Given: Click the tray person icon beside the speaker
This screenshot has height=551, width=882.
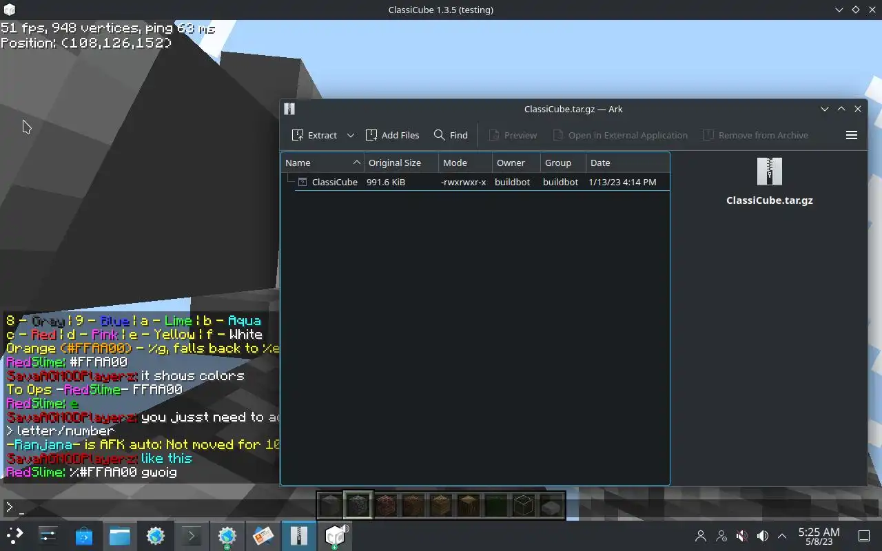Looking at the screenshot, I should click(x=721, y=536).
